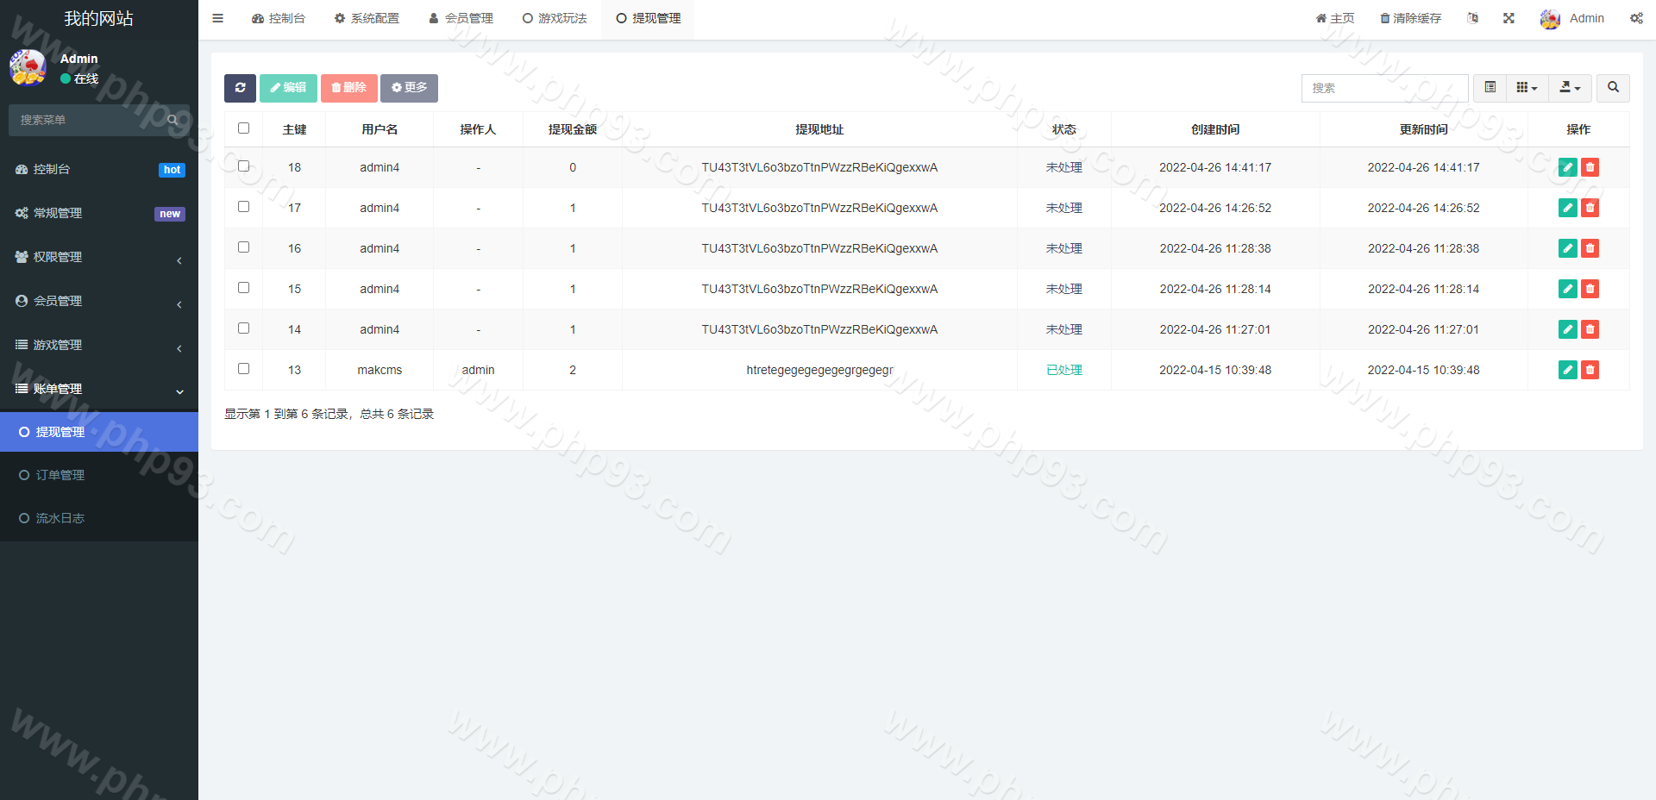Tick the select-all checkbox in table header
Screen dimensions: 1656x800
(243, 128)
